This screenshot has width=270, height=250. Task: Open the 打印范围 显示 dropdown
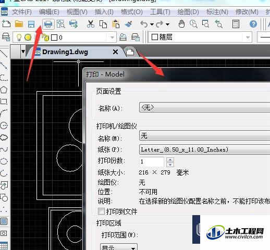[x=119, y=247]
